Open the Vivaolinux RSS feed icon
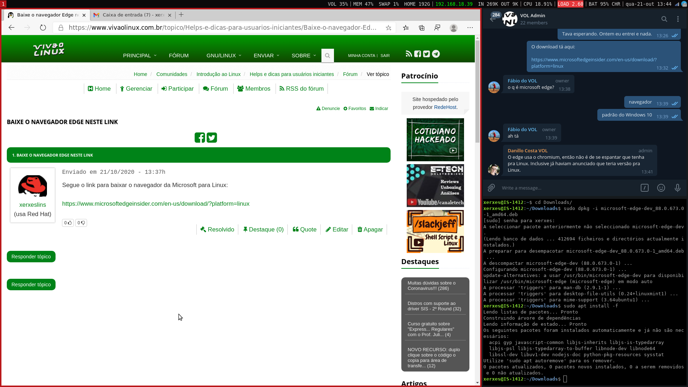This screenshot has width=688, height=387. 409,54
